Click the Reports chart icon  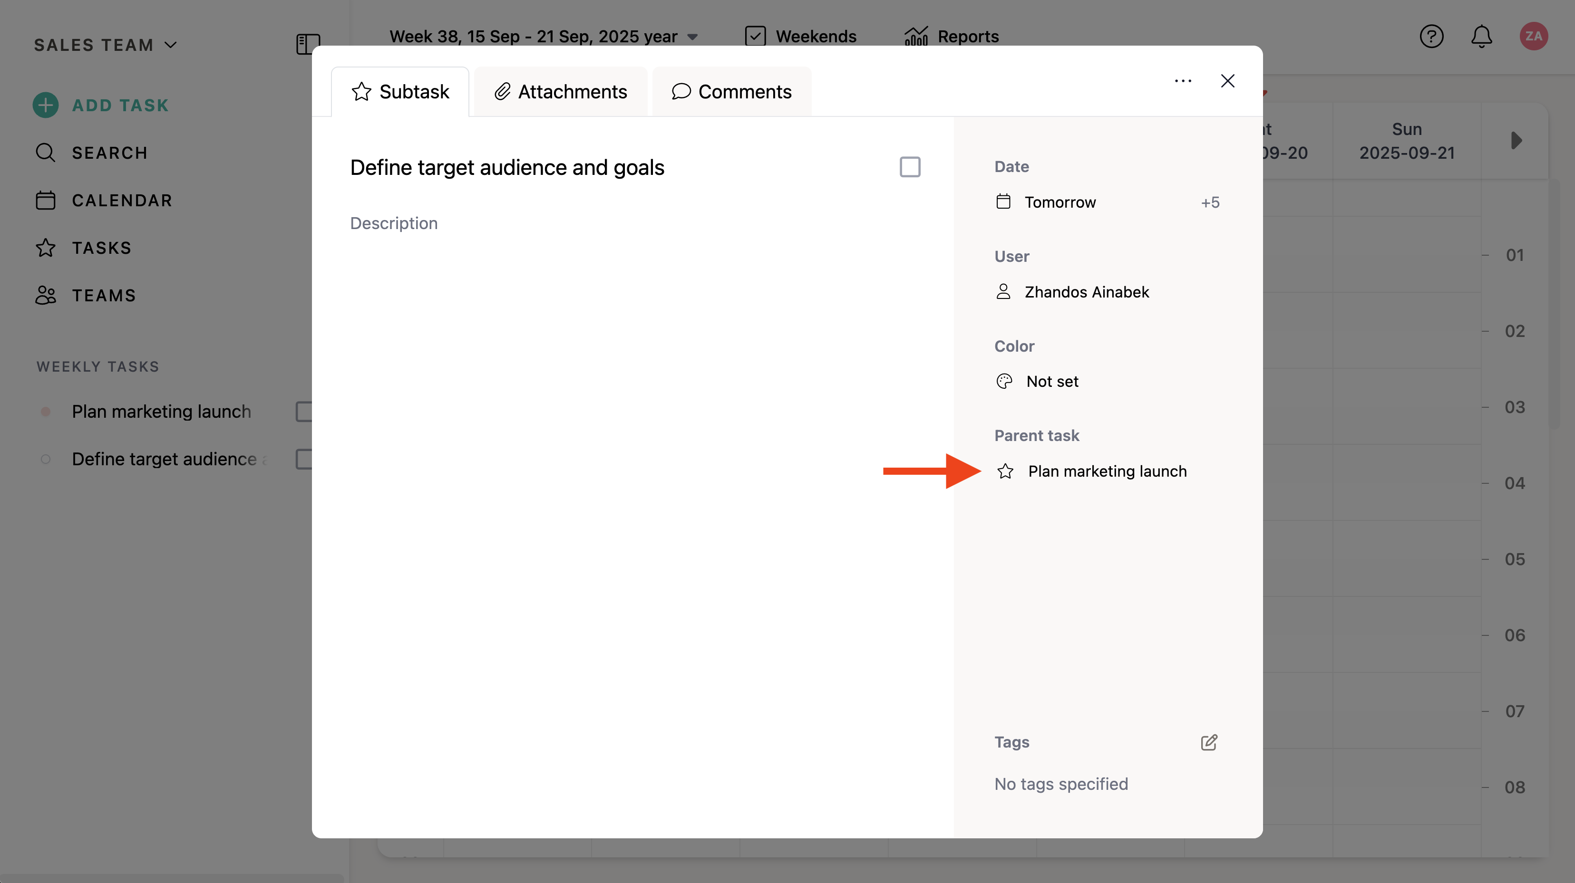(916, 37)
